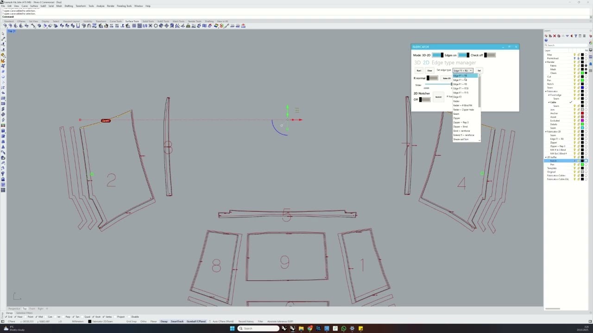Click the material circle of the Fabric layer
This screenshot has width=593, height=333.
click(586, 66)
